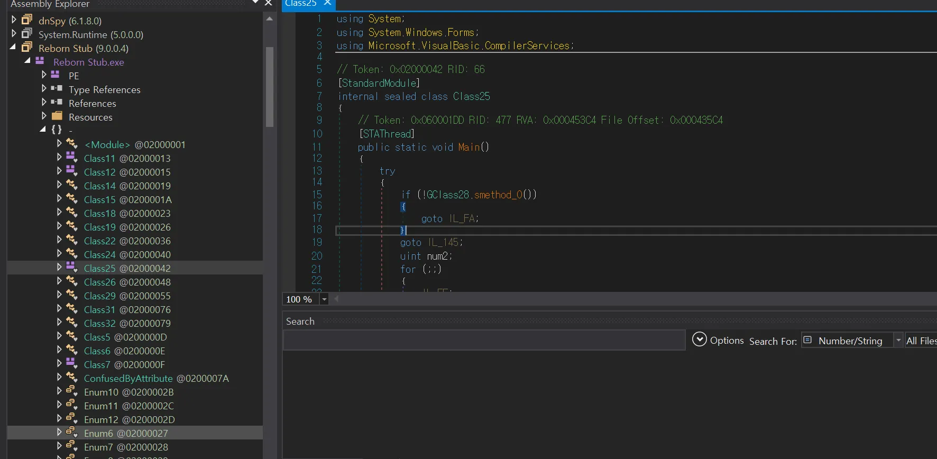
Task: Open the zoom percentage dropdown
Action: (x=324, y=299)
